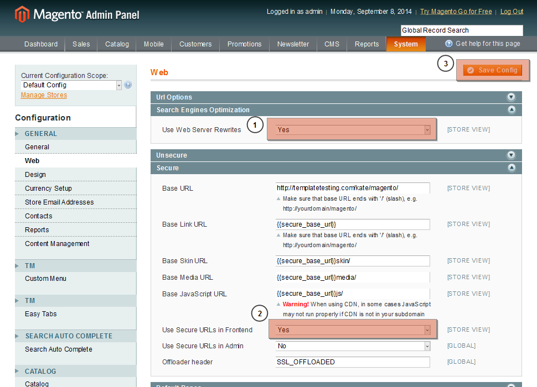Click the help question mark icon

tap(448, 44)
